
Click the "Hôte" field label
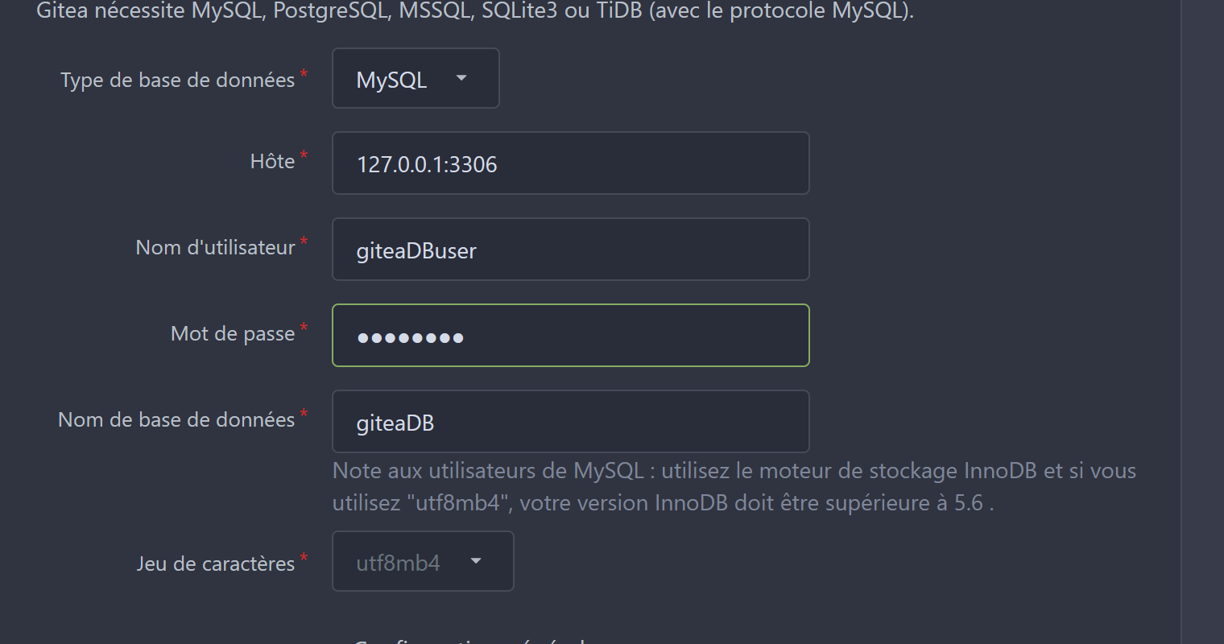[x=272, y=162]
